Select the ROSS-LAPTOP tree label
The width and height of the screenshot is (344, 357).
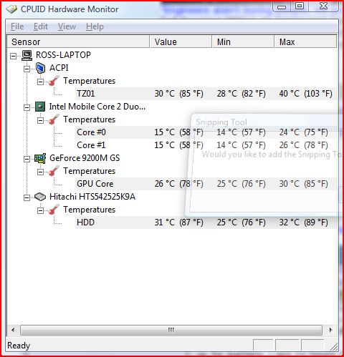pos(63,55)
